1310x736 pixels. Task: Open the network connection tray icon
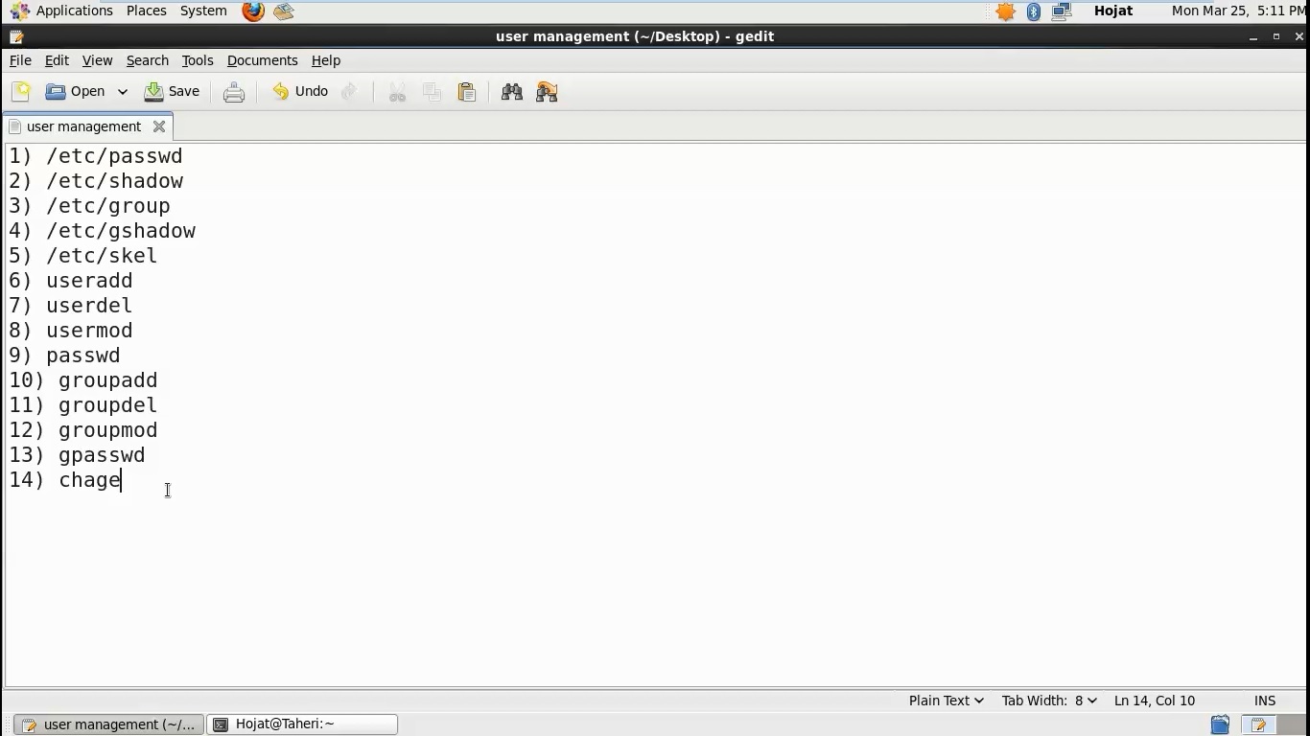[x=1062, y=11]
